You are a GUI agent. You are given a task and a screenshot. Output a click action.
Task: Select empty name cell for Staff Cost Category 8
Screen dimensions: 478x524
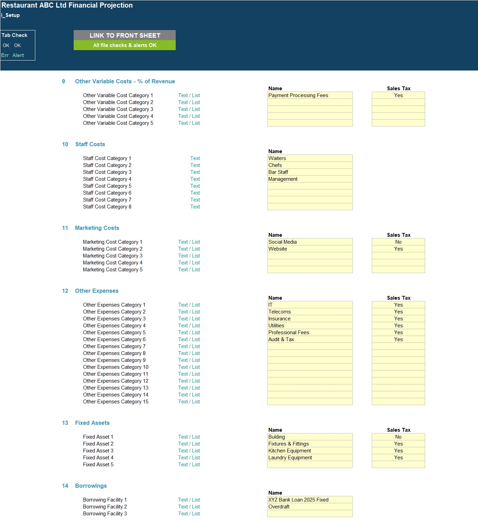tap(310, 207)
